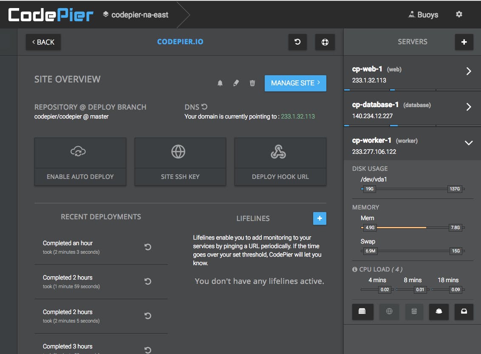Click the codepier/codepier @ master repository text
This screenshot has width=481, height=354.
pyautogui.click(x=71, y=116)
